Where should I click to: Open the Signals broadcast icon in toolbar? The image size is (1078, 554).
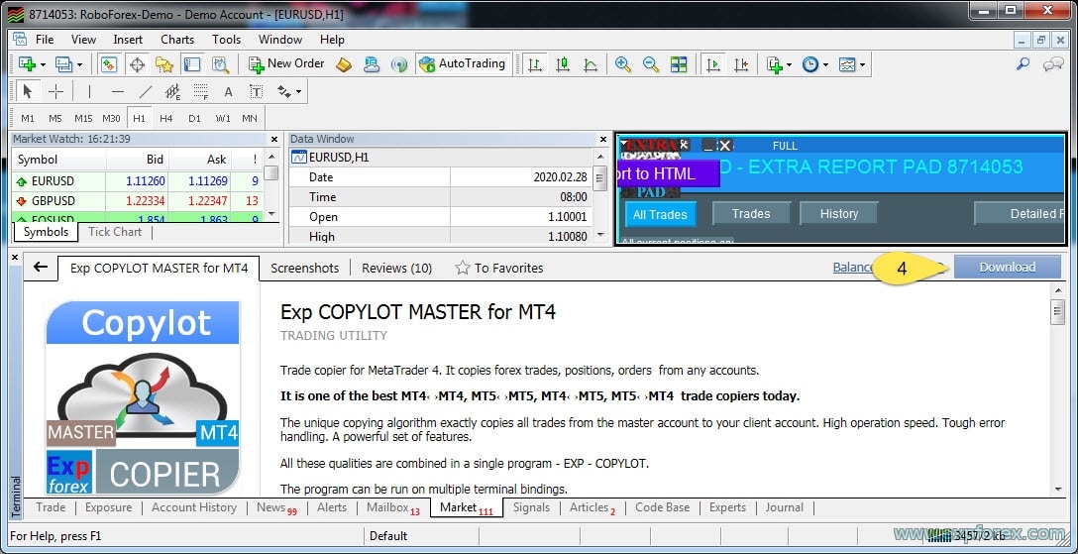click(x=398, y=64)
